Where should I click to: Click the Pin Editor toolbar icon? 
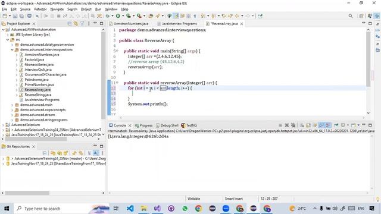tap(260, 16)
